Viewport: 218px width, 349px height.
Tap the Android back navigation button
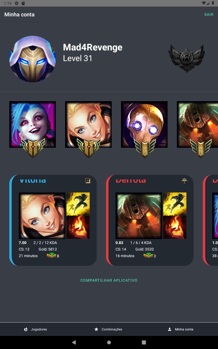coord(74,342)
